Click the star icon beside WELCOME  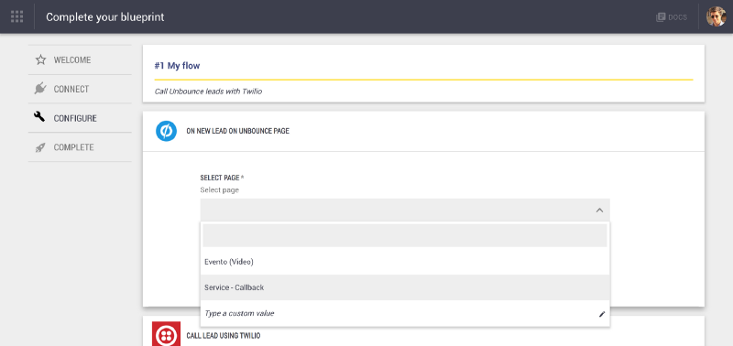point(40,59)
